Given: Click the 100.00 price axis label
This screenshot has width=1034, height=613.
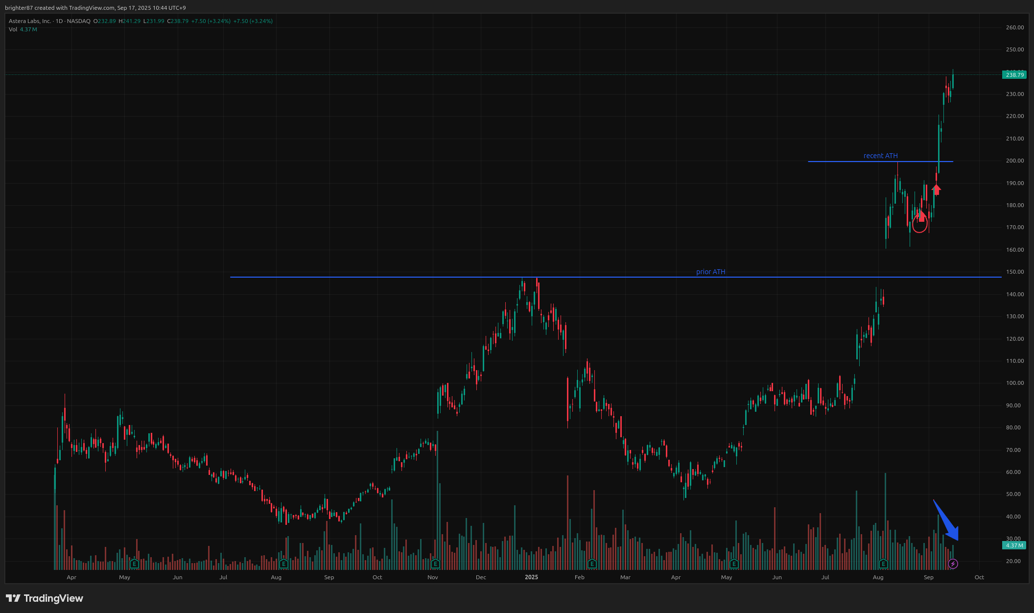Looking at the screenshot, I should click(x=1015, y=383).
